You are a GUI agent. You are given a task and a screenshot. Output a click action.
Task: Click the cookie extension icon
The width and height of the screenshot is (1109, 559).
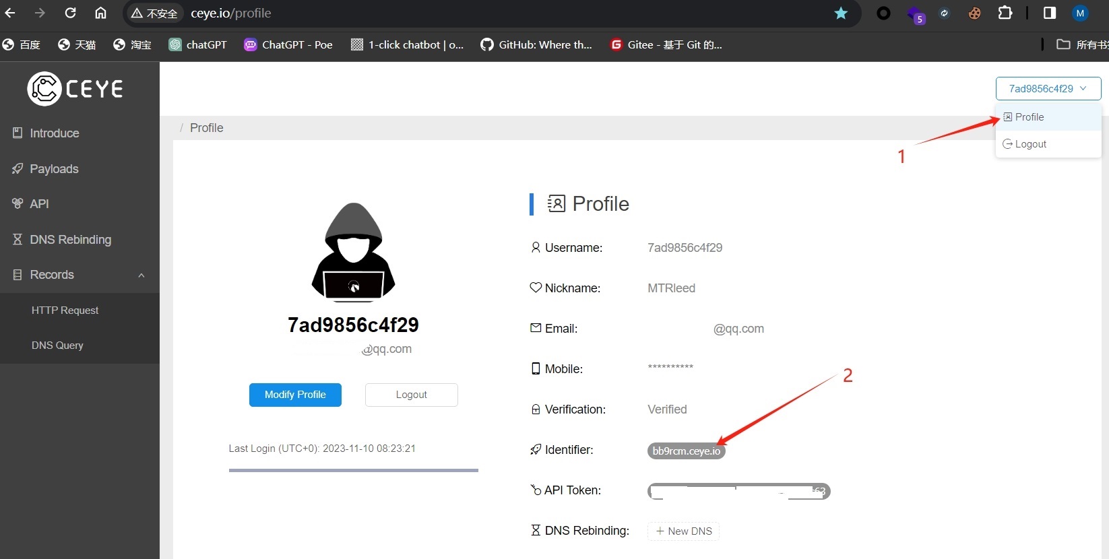(974, 13)
